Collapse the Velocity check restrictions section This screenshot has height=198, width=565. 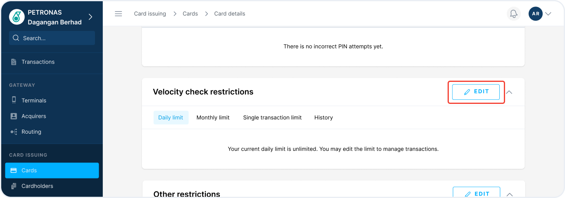(509, 92)
